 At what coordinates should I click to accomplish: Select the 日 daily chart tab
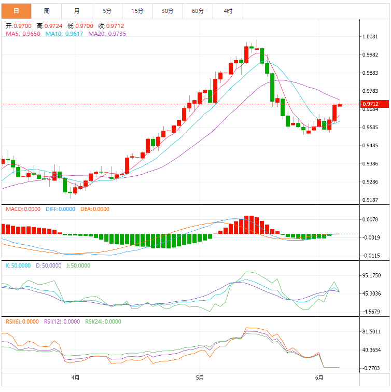pyautogui.click(x=16, y=11)
